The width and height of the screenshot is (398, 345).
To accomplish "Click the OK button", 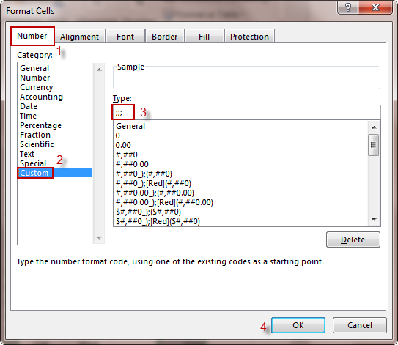I will tap(298, 325).
